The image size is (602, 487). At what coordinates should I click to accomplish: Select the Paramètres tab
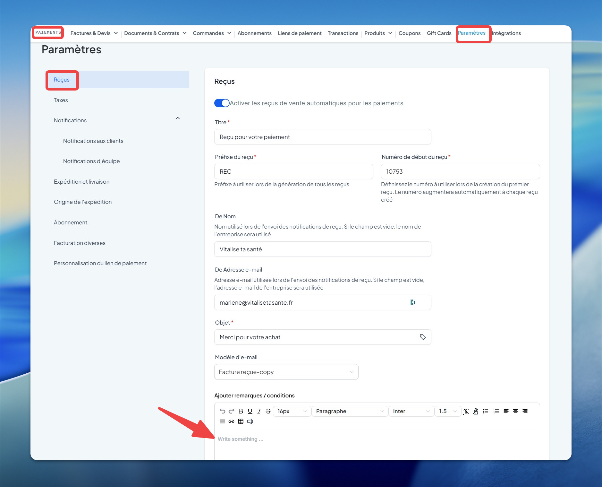pos(471,33)
